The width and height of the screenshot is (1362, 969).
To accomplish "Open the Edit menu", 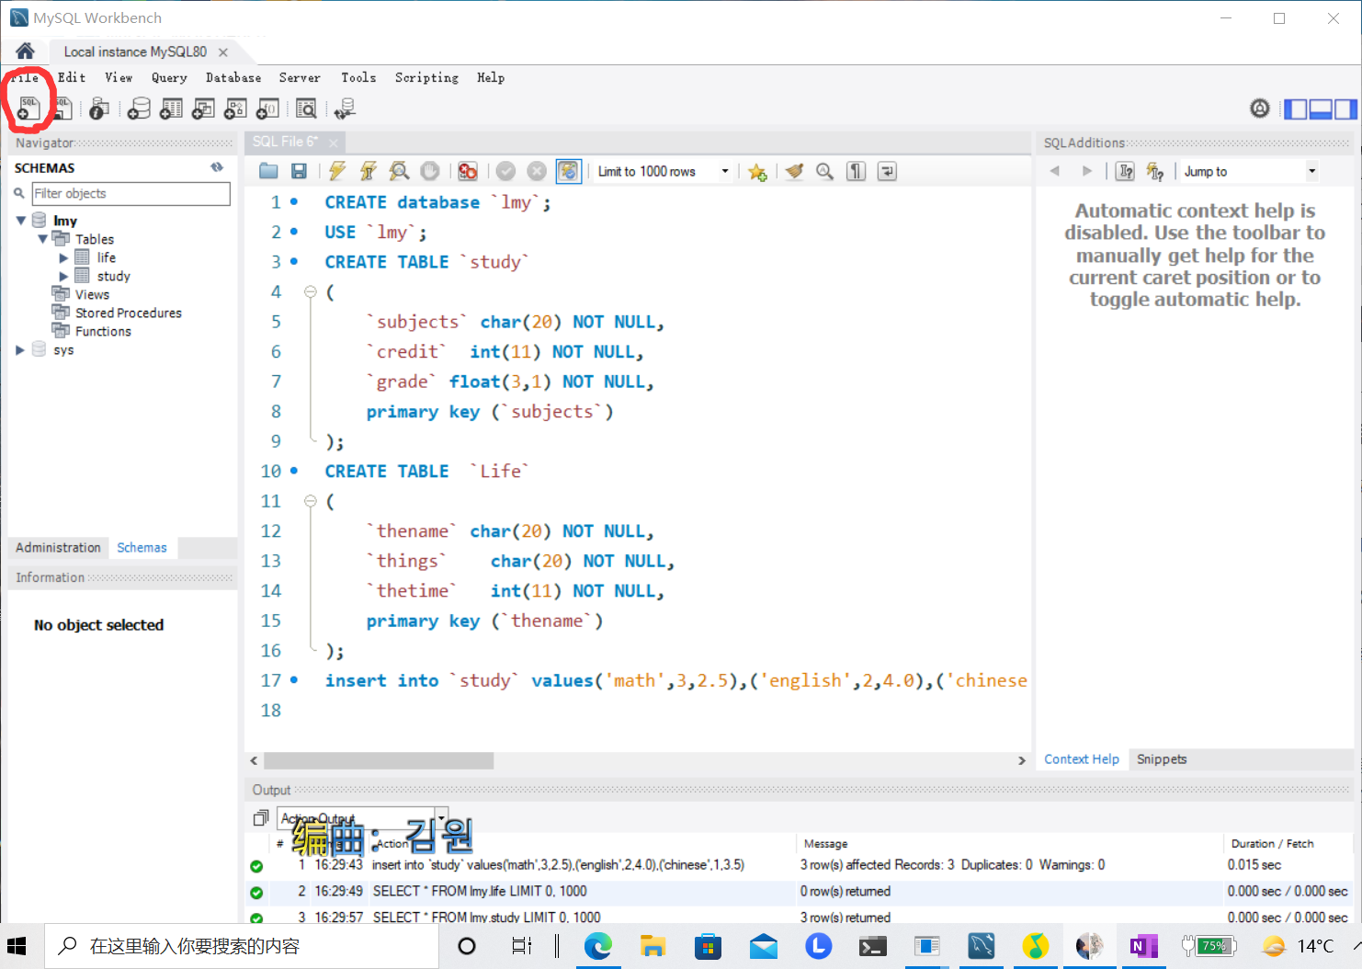I will pos(72,77).
